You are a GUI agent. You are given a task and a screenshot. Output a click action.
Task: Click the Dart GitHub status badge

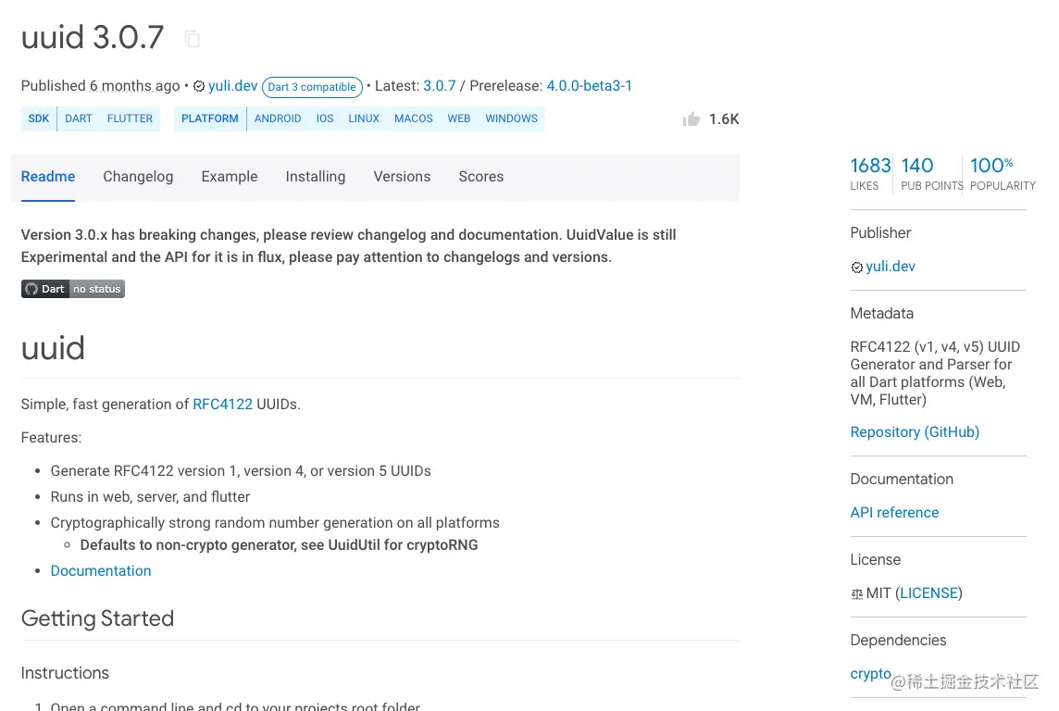click(73, 289)
